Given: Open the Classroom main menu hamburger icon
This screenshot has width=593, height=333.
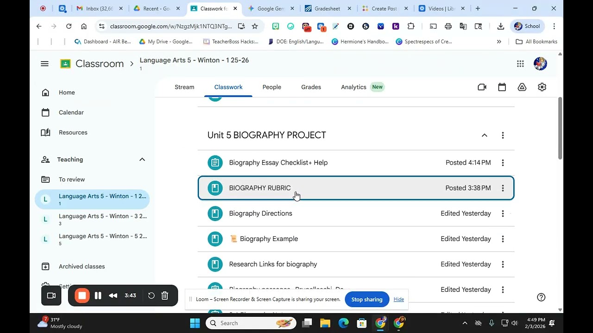Looking at the screenshot, I should click(44, 64).
